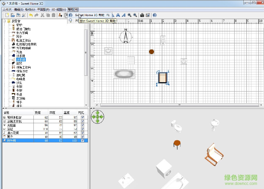The image size is (264, 189).
Task: Click the plan view horizontal scrollbar
Action: tap(180, 105)
